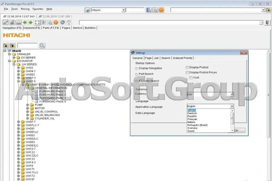The width and height of the screenshot is (272, 181).
Task: Collapse the GENERAL INFORMATION node
Action: coord(28,88)
